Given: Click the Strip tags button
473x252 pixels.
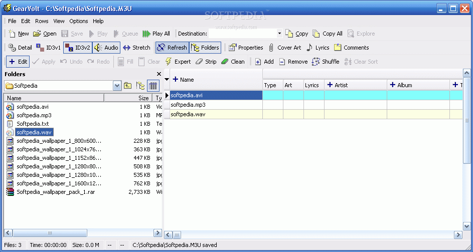Looking at the screenshot, I should coord(206,62).
